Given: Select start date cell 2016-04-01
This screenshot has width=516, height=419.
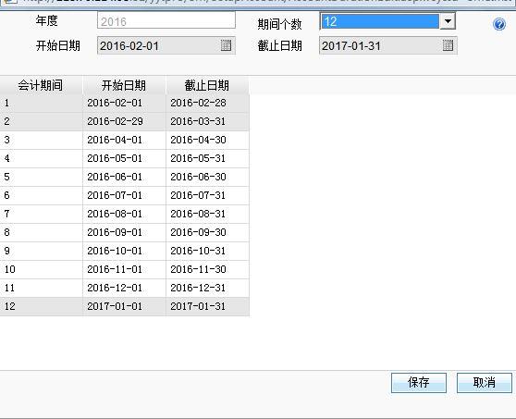Looking at the screenshot, I should [124, 140].
